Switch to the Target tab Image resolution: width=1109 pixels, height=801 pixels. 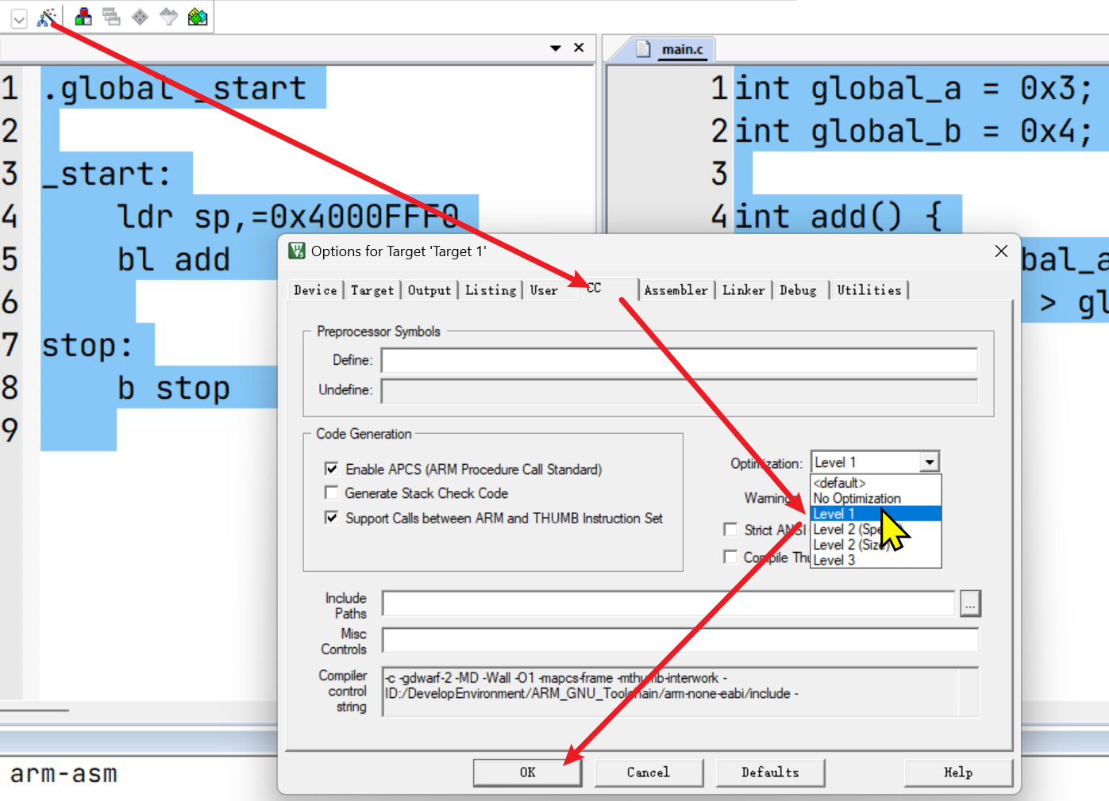372,290
